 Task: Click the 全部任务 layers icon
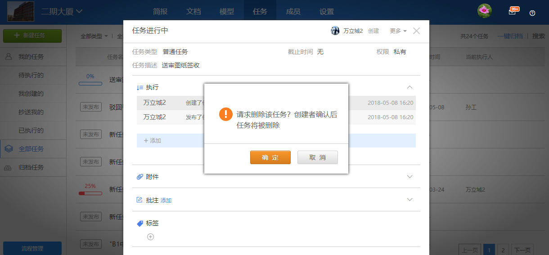(8, 149)
